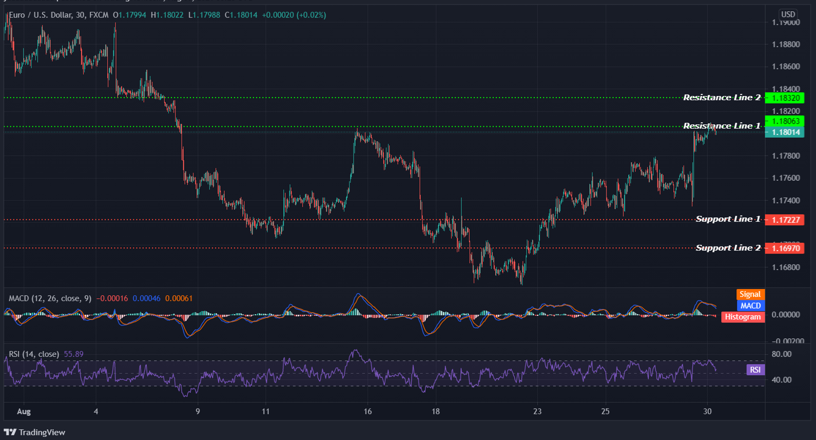Screen dimensions: 816x440
Task: Click the Support Line 1 label
Action: tap(728, 219)
